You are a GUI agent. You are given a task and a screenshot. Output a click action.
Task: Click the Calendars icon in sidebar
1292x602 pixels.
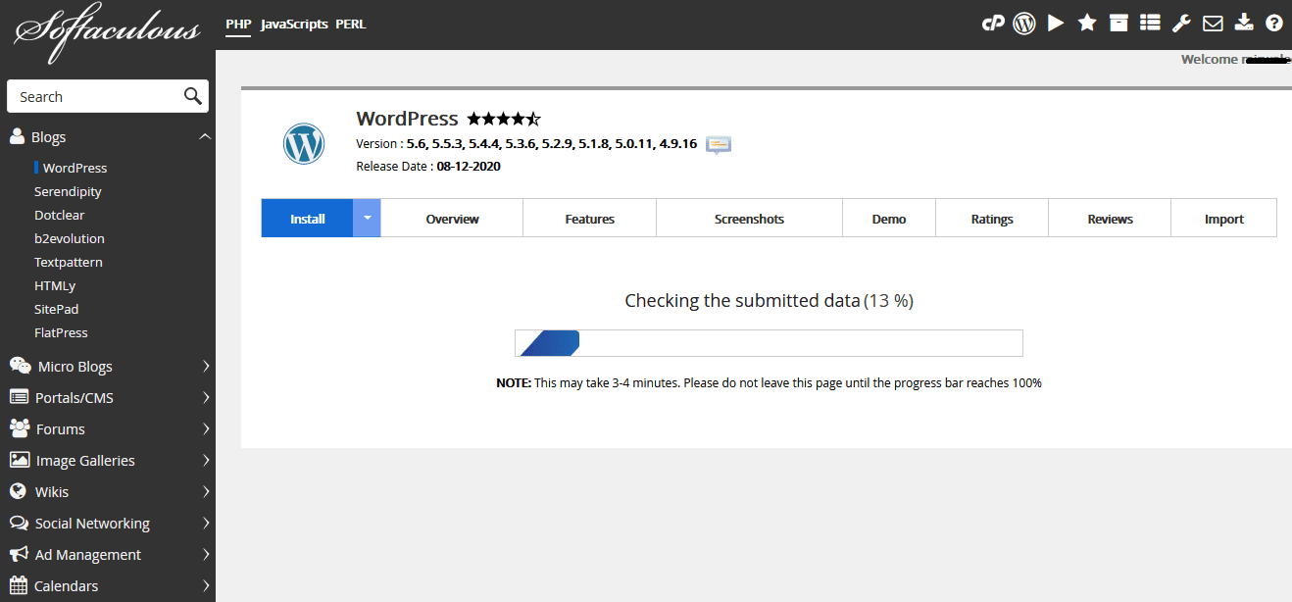pyautogui.click(x=19, y=585)
